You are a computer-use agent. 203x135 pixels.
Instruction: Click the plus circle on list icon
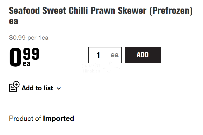coord(16,84)
